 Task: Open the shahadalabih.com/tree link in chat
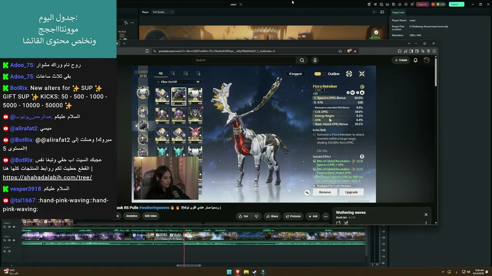47,177
